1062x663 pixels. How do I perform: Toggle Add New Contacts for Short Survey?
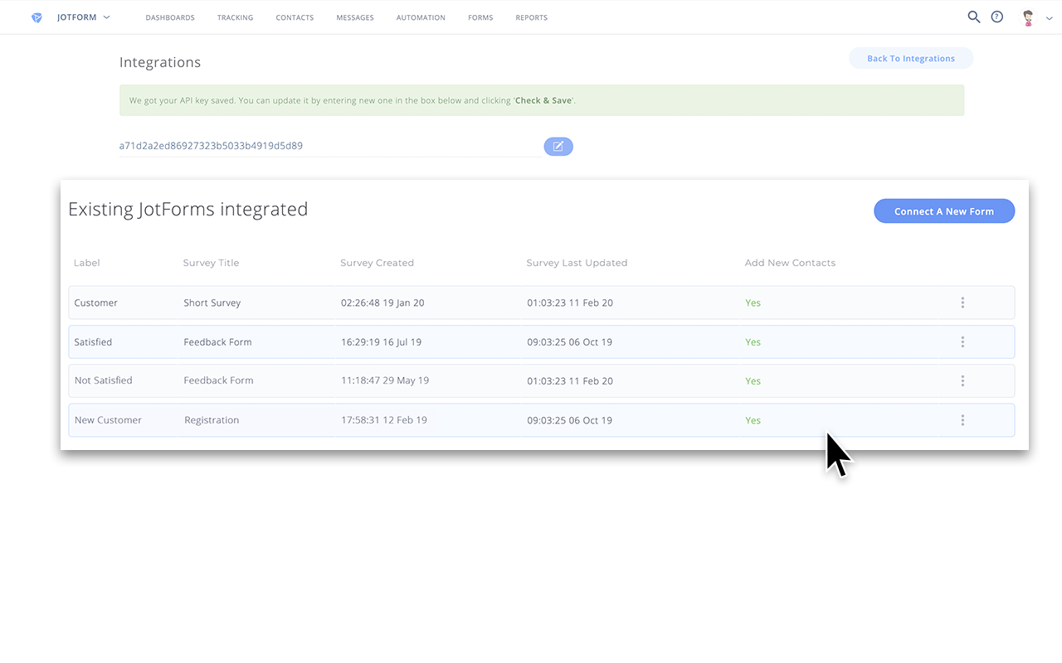753,302
